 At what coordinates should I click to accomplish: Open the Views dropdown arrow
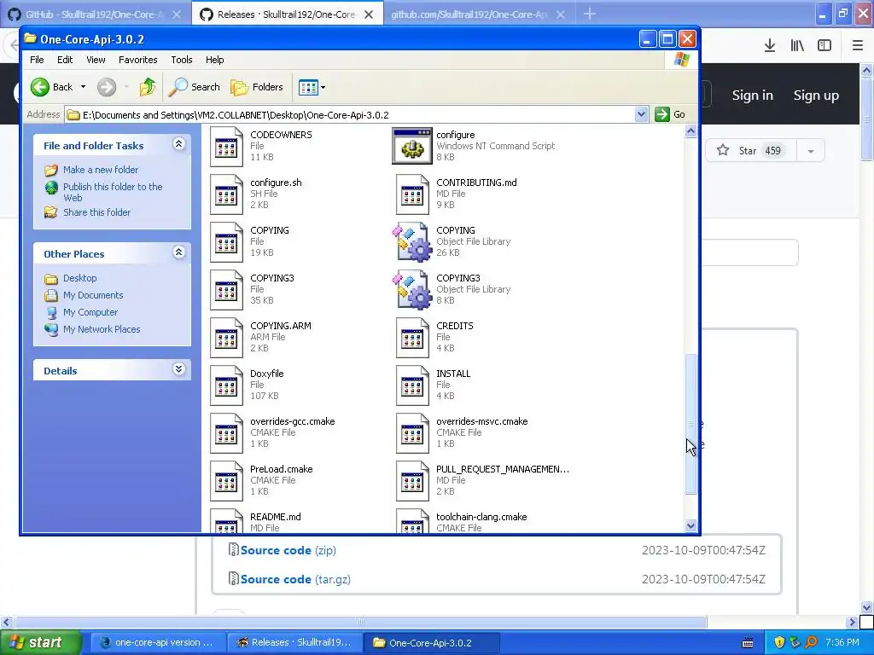323,87
